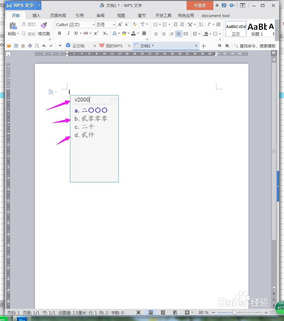Toggle justified alignment

point(179,34)
